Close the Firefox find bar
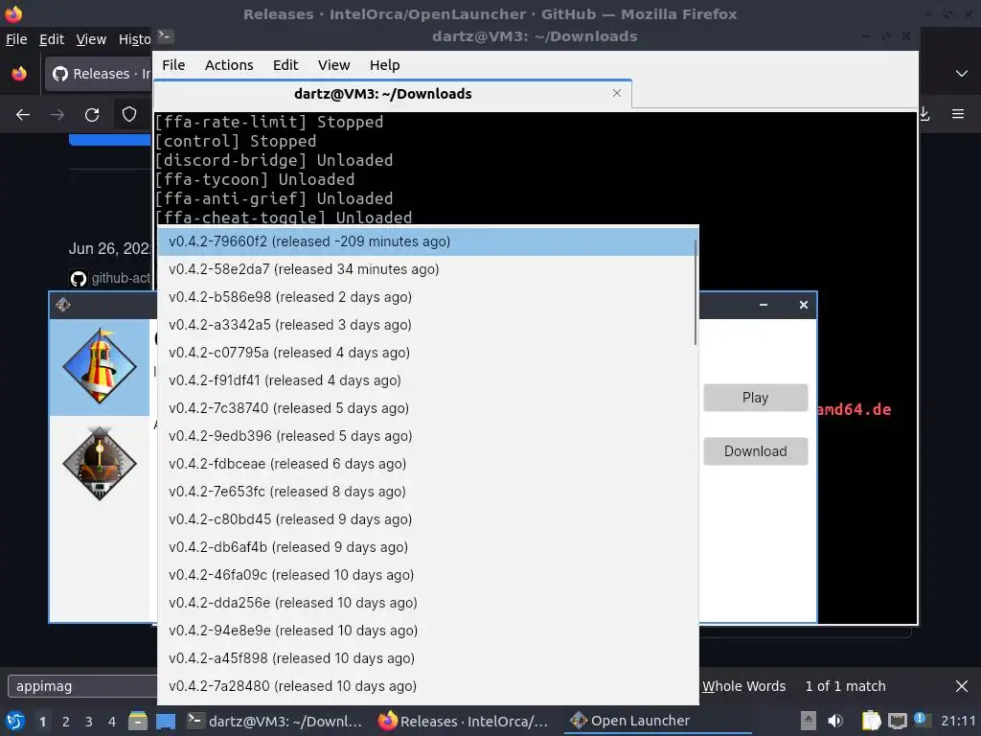The width and height of the screenshot is (981, 736). click(x=962, y=686)
